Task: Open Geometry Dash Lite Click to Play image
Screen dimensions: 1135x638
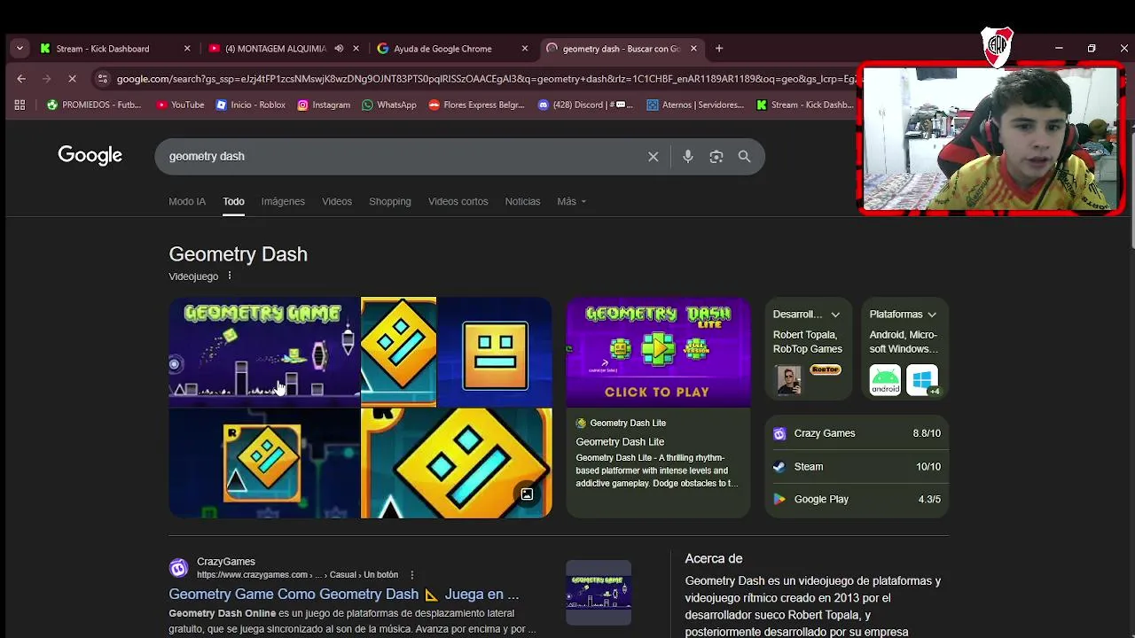Action: click(658, 352)
